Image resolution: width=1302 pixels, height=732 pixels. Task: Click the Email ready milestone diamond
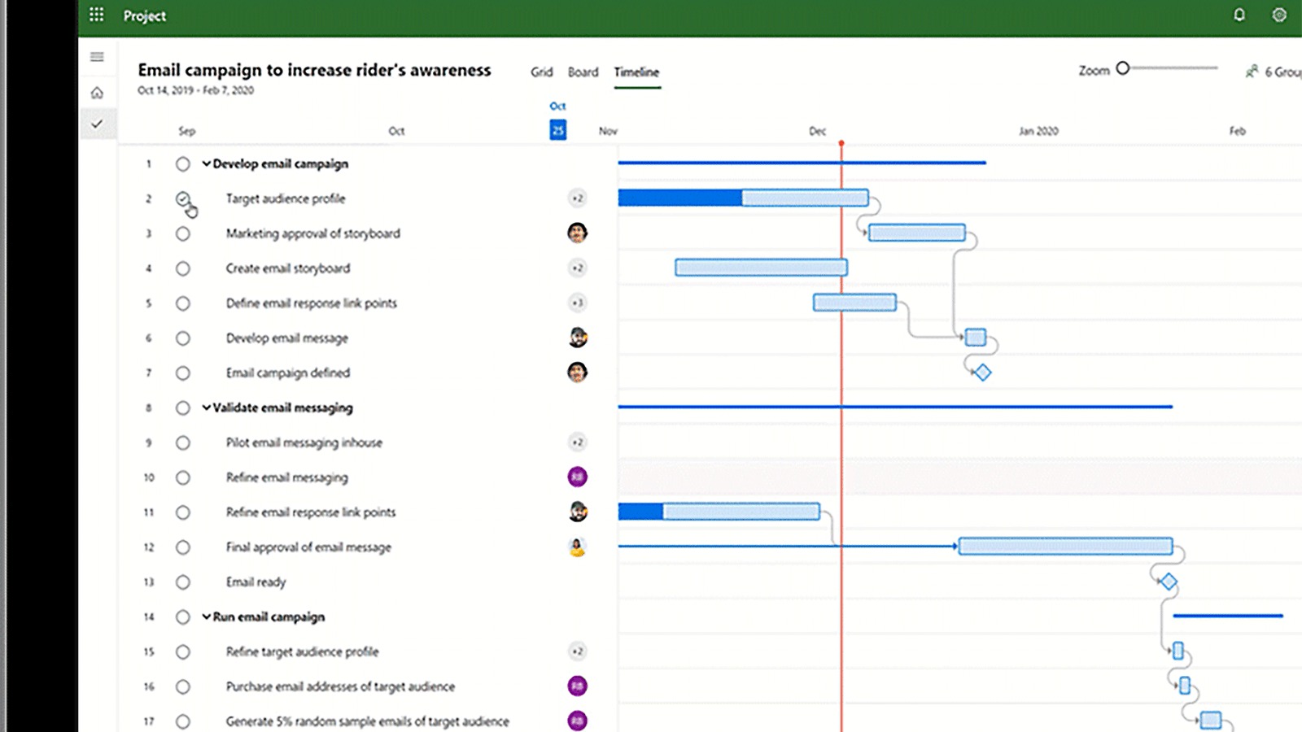1169,582
